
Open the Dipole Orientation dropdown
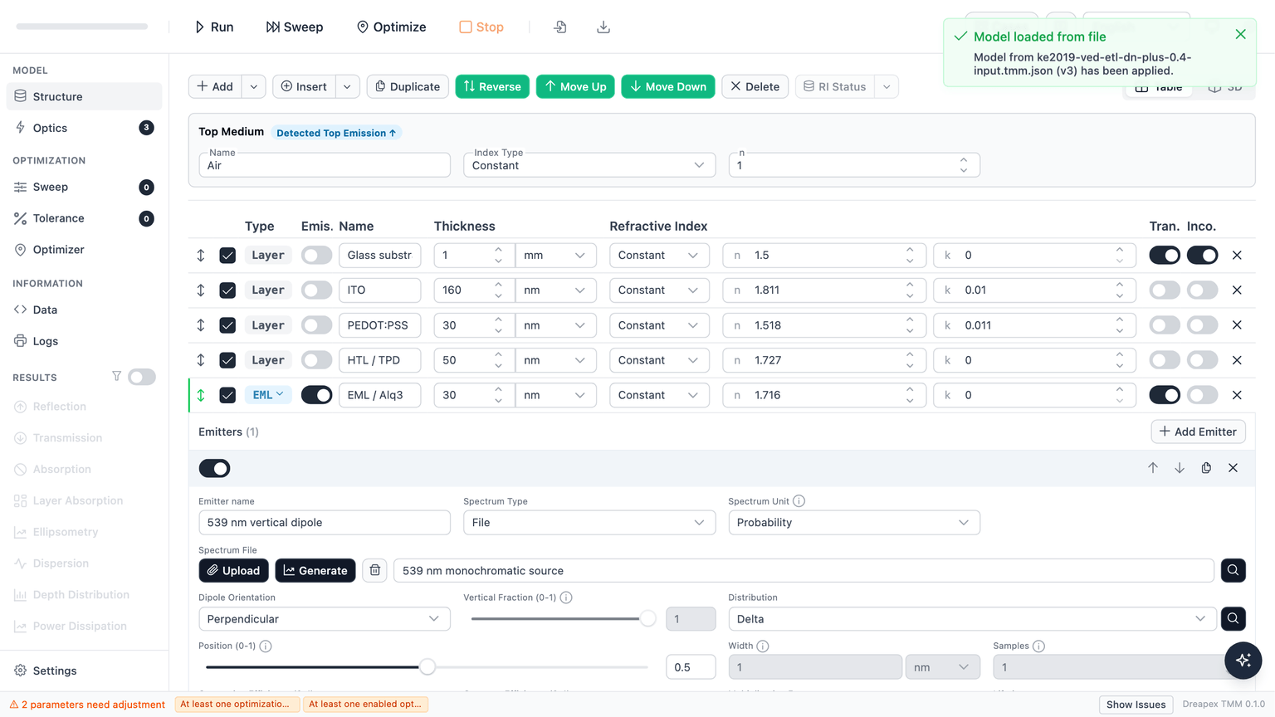tap(325, 619)
